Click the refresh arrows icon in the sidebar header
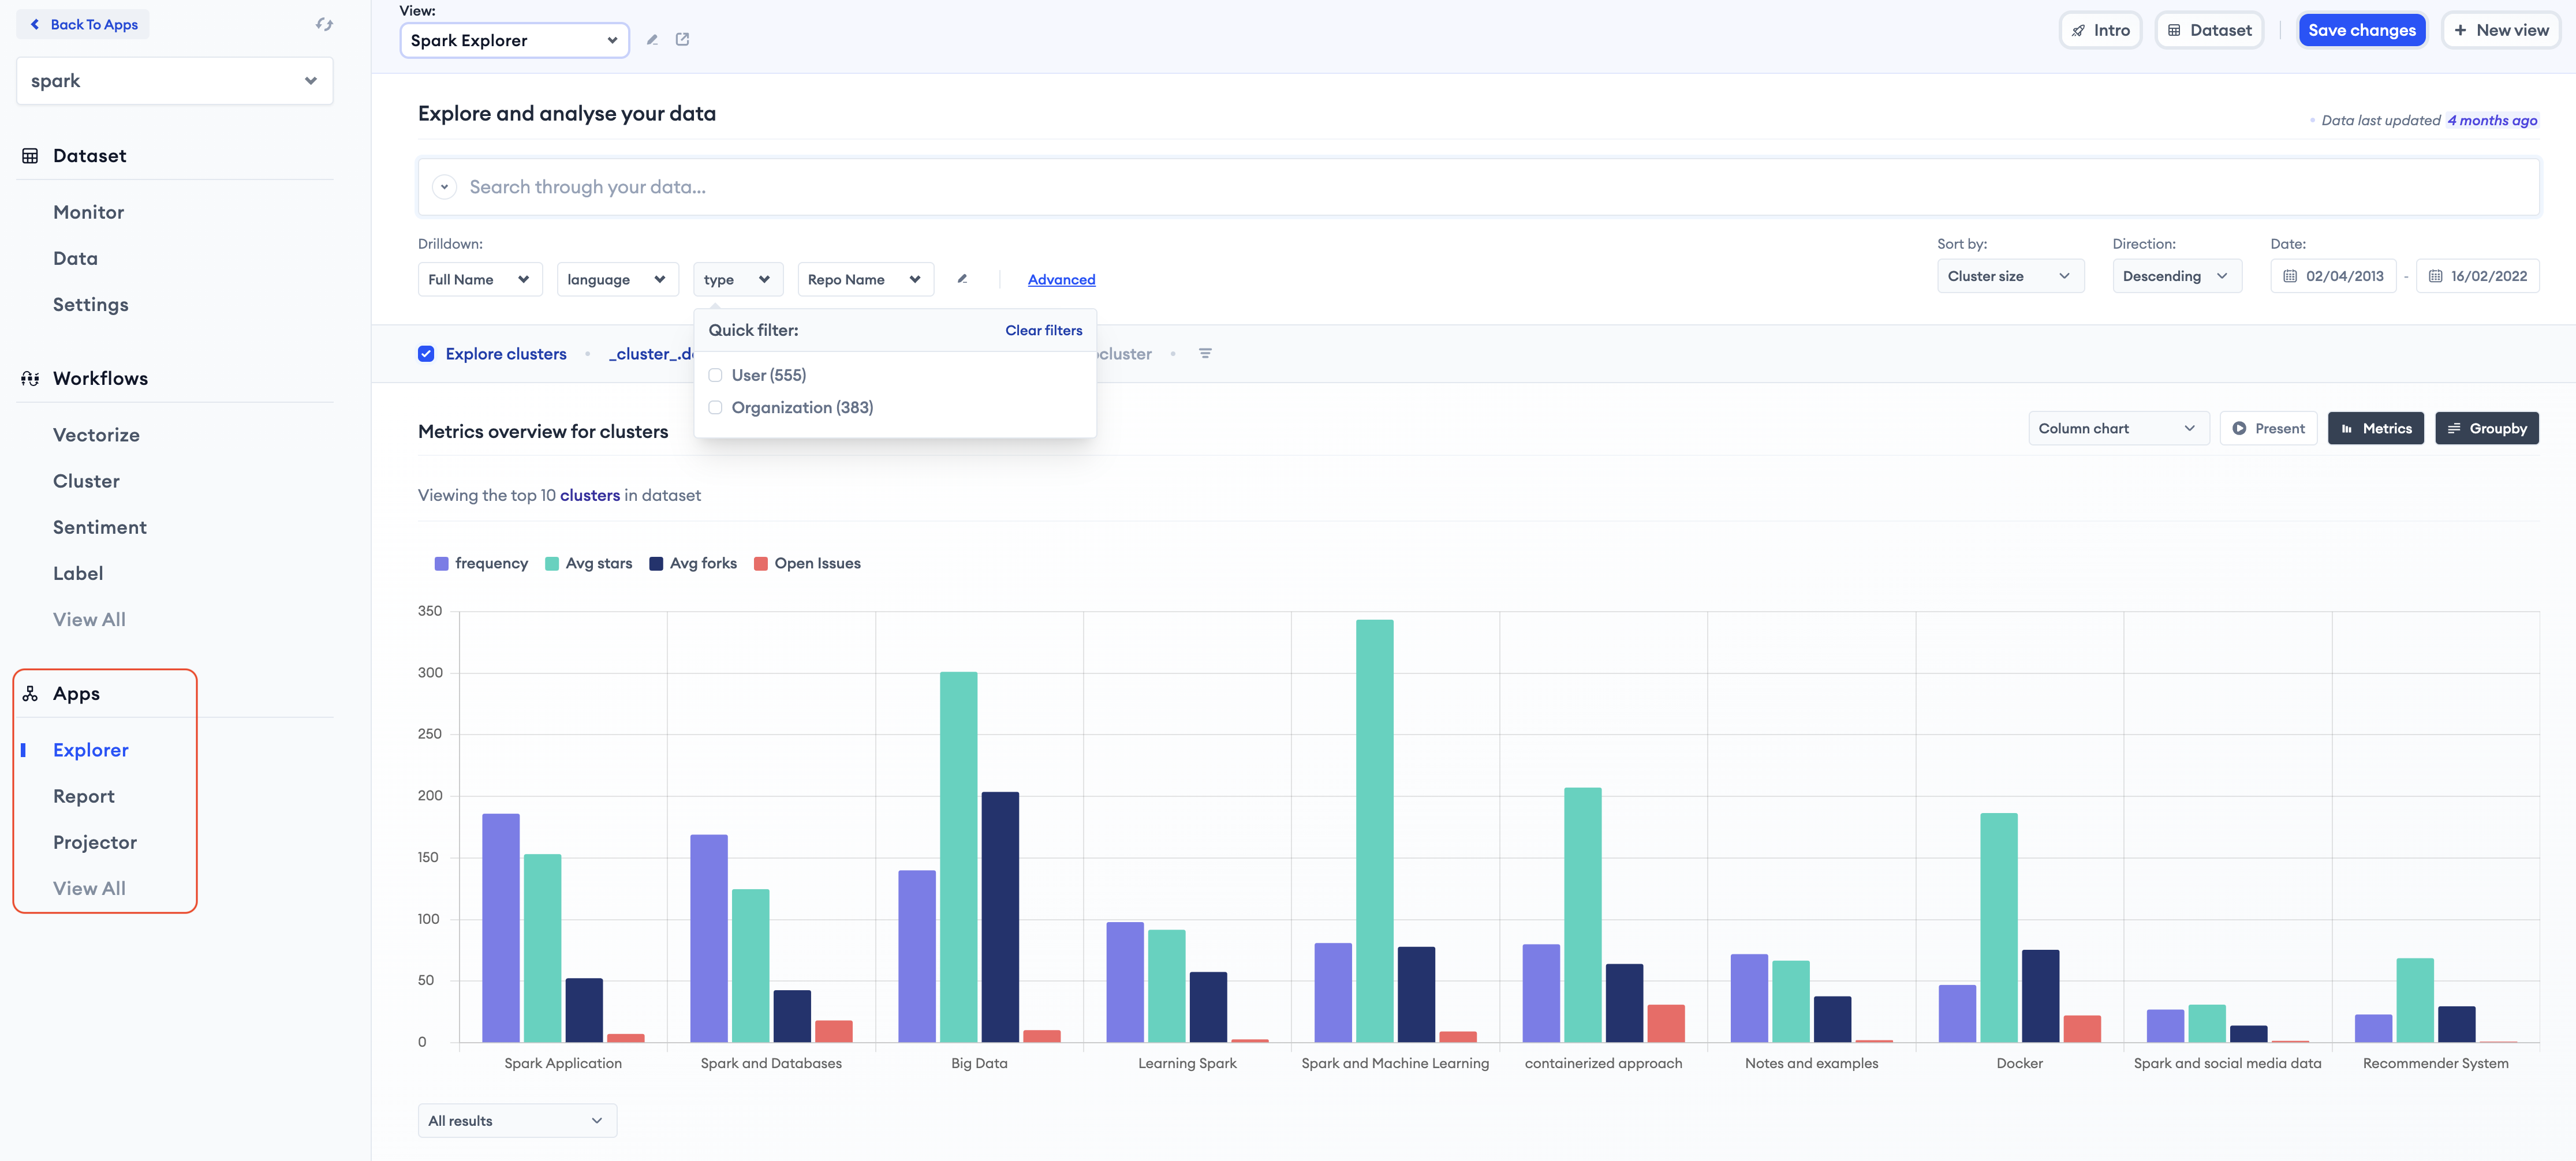This screenshot has width=2576, height=1161. (324, 24)
